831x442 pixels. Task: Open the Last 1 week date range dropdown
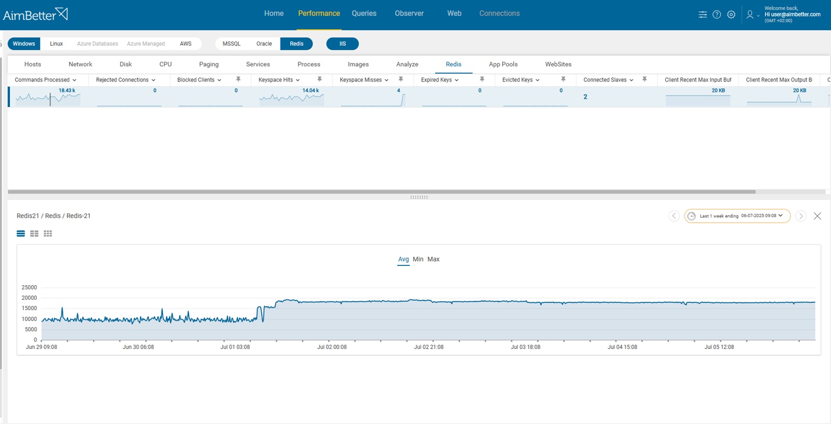point(738,216)
